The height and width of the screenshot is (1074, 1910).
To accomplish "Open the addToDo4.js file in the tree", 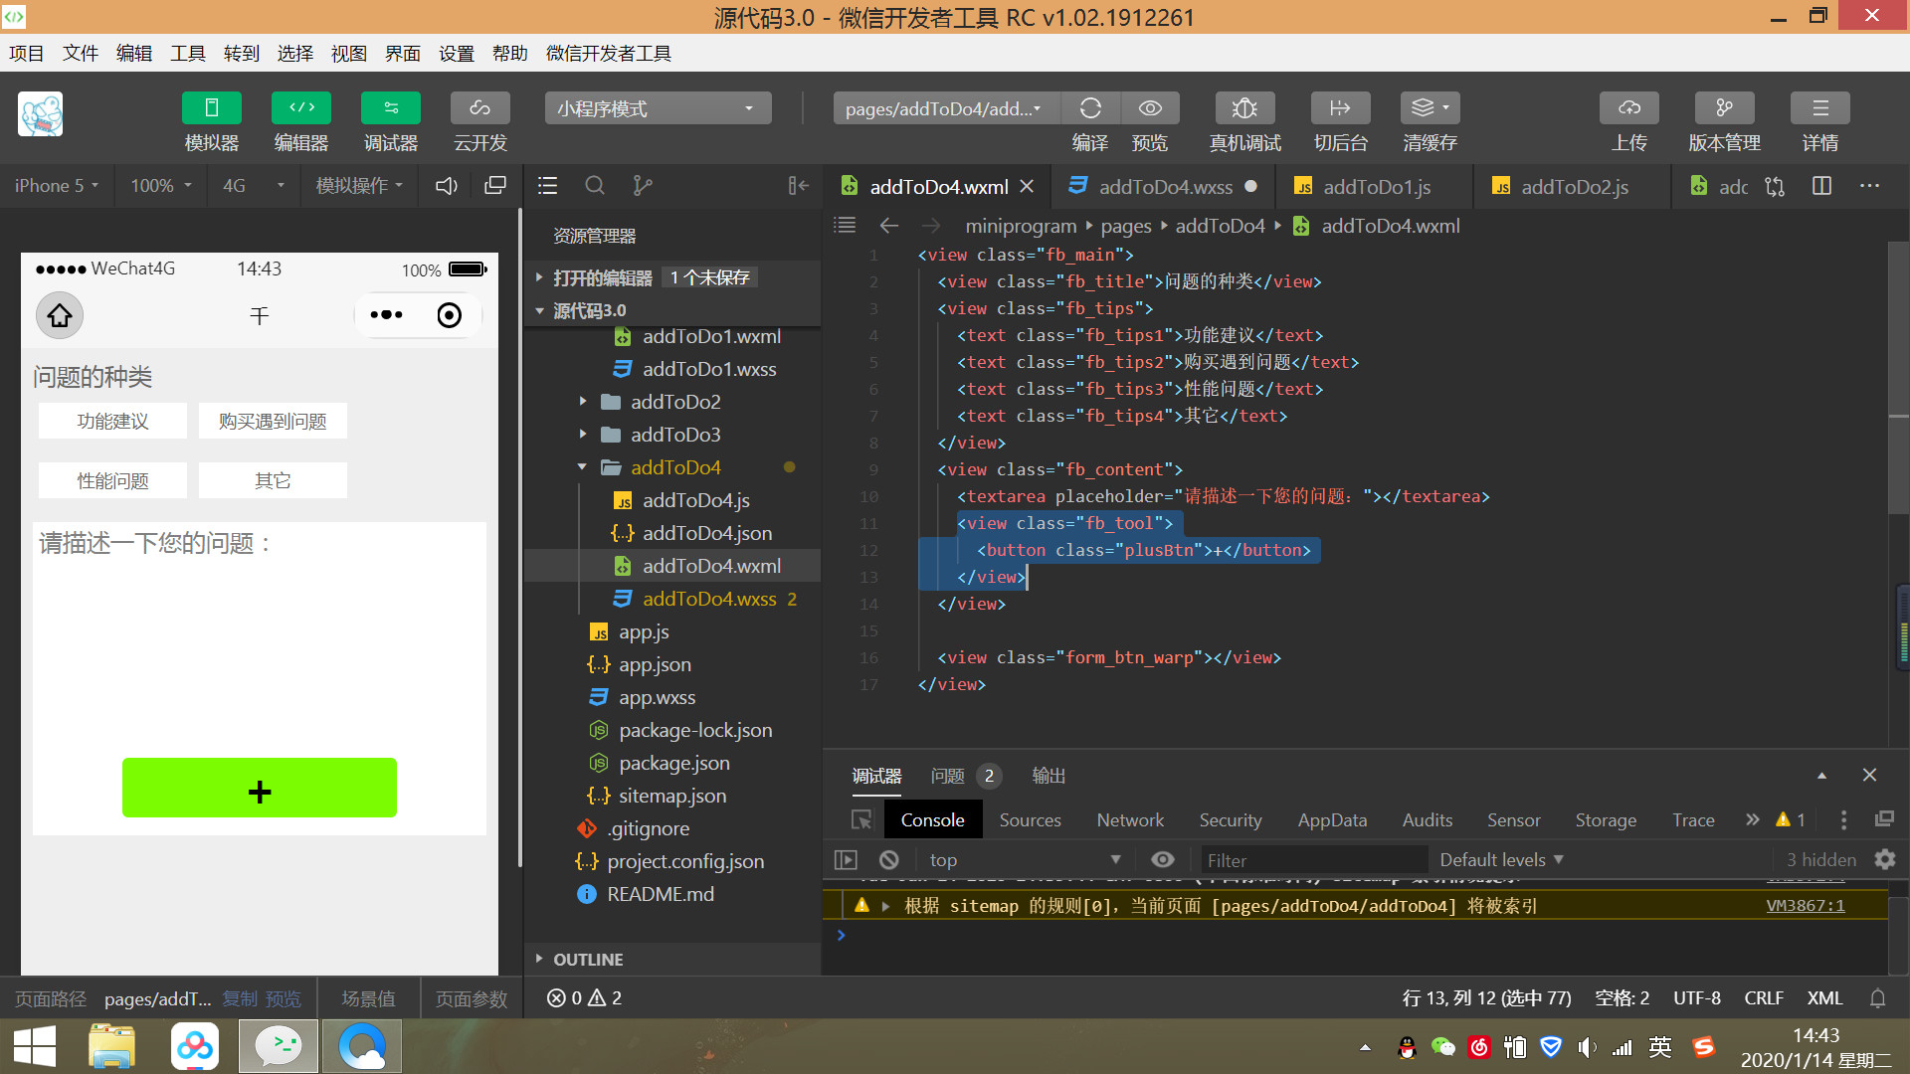I will (x=695, y=500).
